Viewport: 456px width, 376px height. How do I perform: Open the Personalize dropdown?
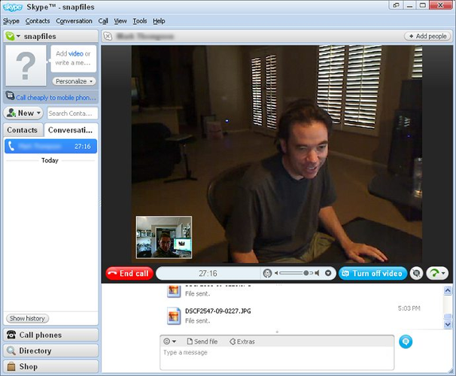(74, 81)
